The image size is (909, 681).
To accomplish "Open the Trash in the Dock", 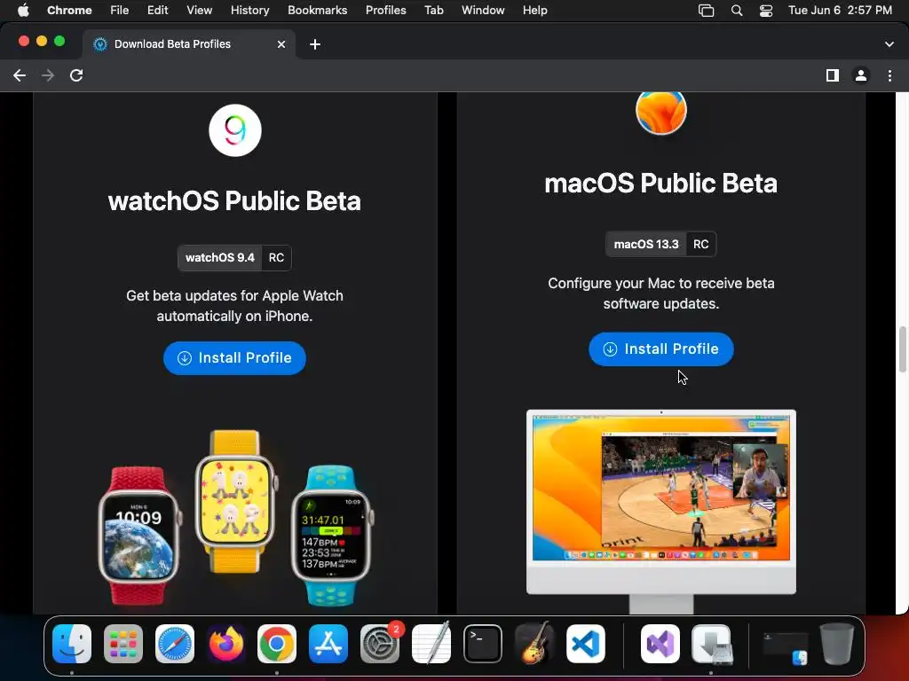I will (x=836, y=644).
